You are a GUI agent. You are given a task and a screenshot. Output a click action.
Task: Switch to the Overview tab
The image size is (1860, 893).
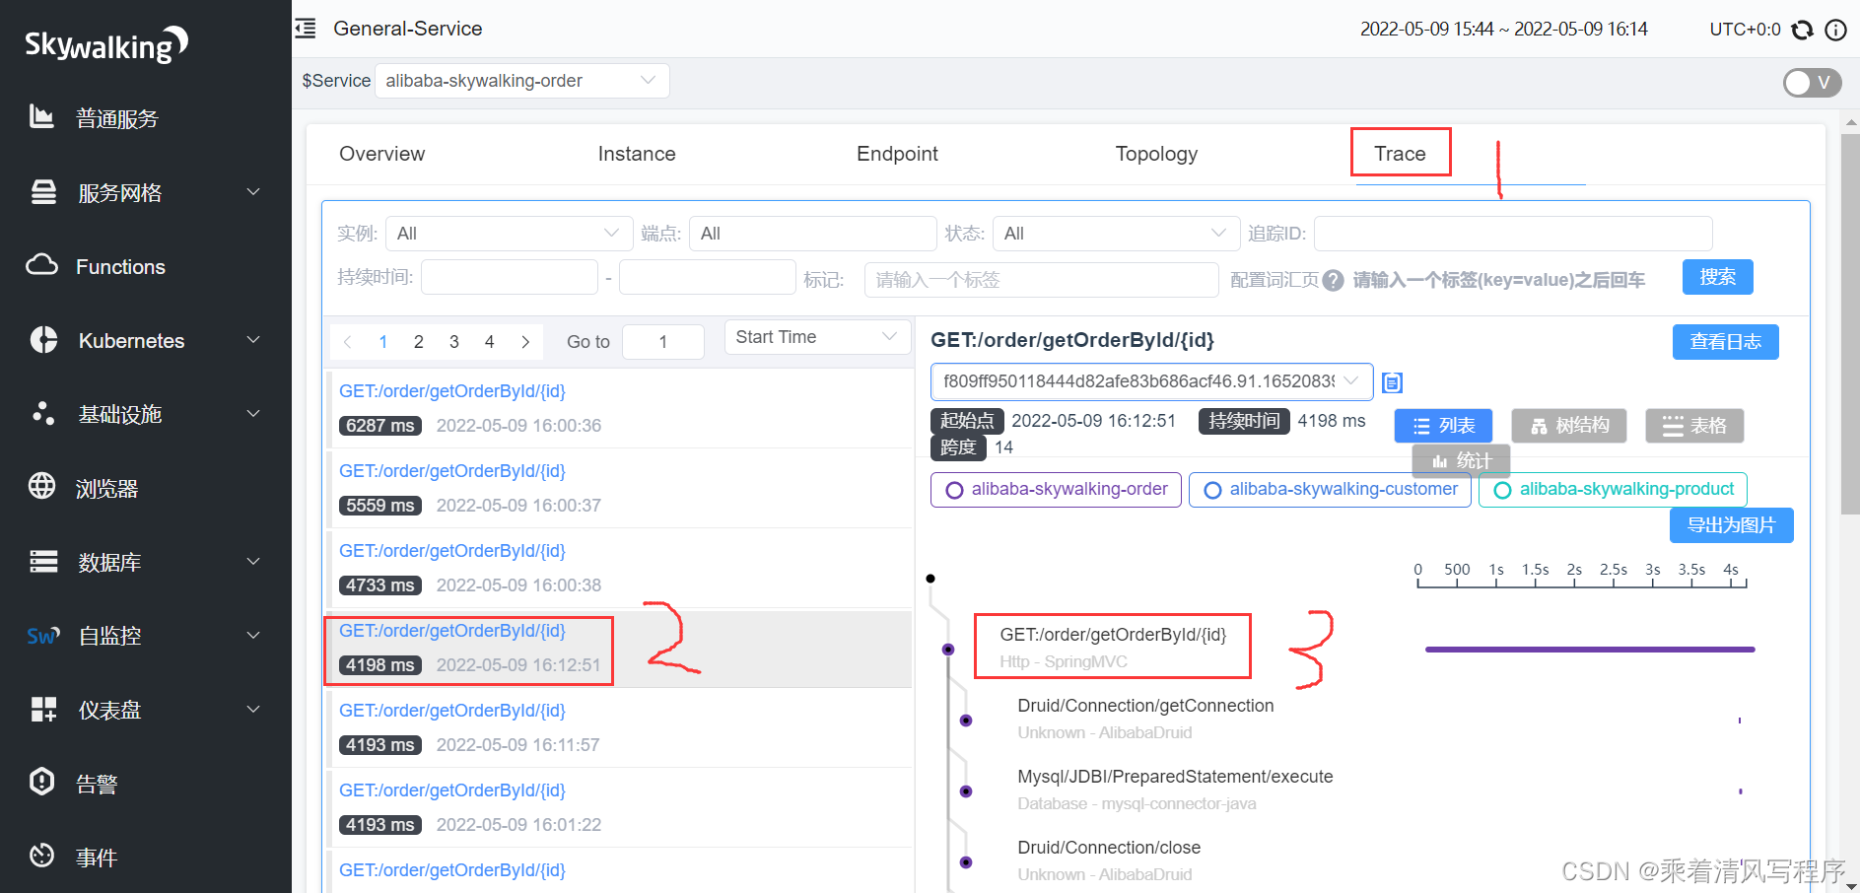click(x=382, y=154)
